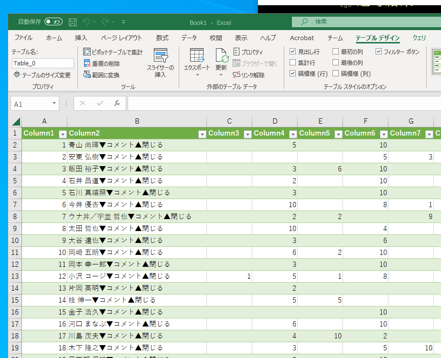Toggle the AutoSave (自動保存) switch
Image resolution: width=441 pixels, height=358 pixels.
pos(53,22)
